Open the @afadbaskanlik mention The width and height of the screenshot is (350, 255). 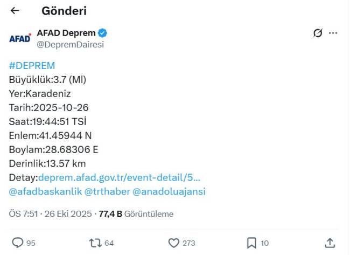(x=45, y=191)
